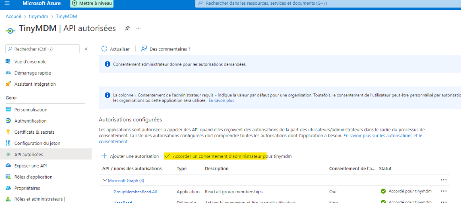Open Exposer une API menu item
The width and height of the screenshot is (461, 222).
coord(30,165)
